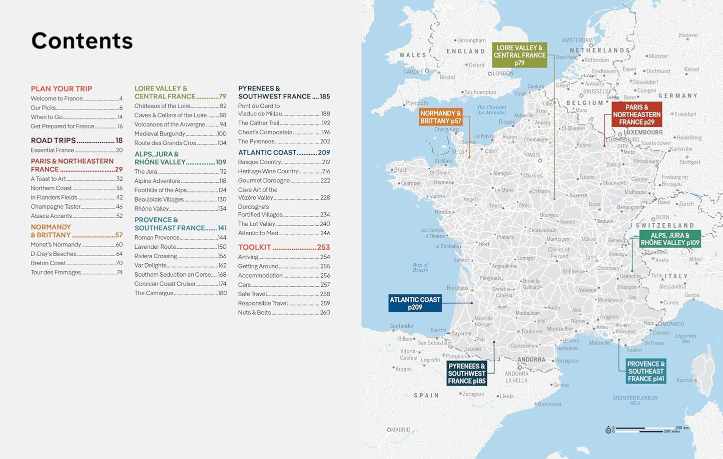Click the London city marker on the map
723x459 pixels.
click(x=490, y=73)
